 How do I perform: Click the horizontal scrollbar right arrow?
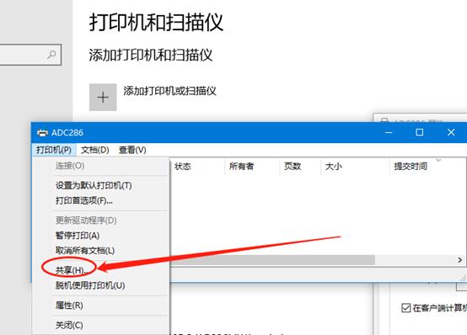click(x=459, y=260)
